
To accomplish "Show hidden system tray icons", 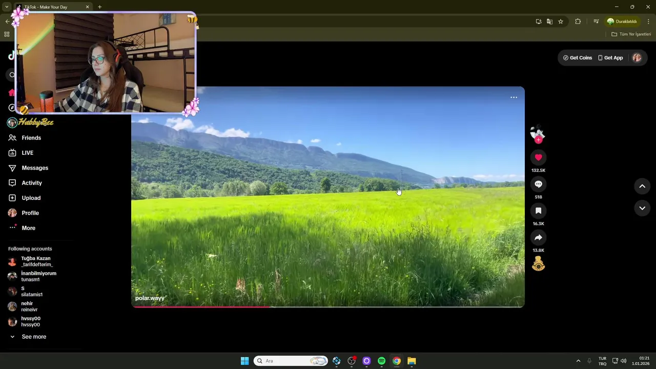I will pos(578,361).
